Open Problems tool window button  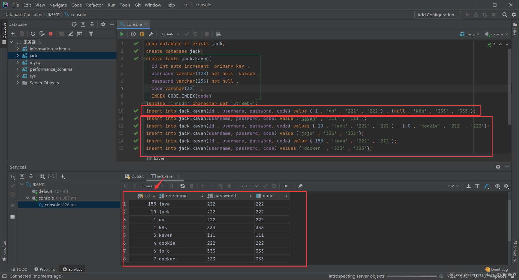(45, 269)
